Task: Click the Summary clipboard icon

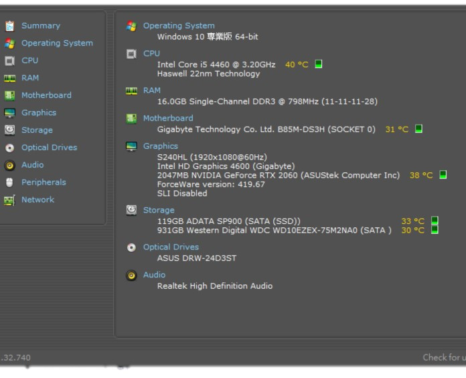Action: (9, 26)
